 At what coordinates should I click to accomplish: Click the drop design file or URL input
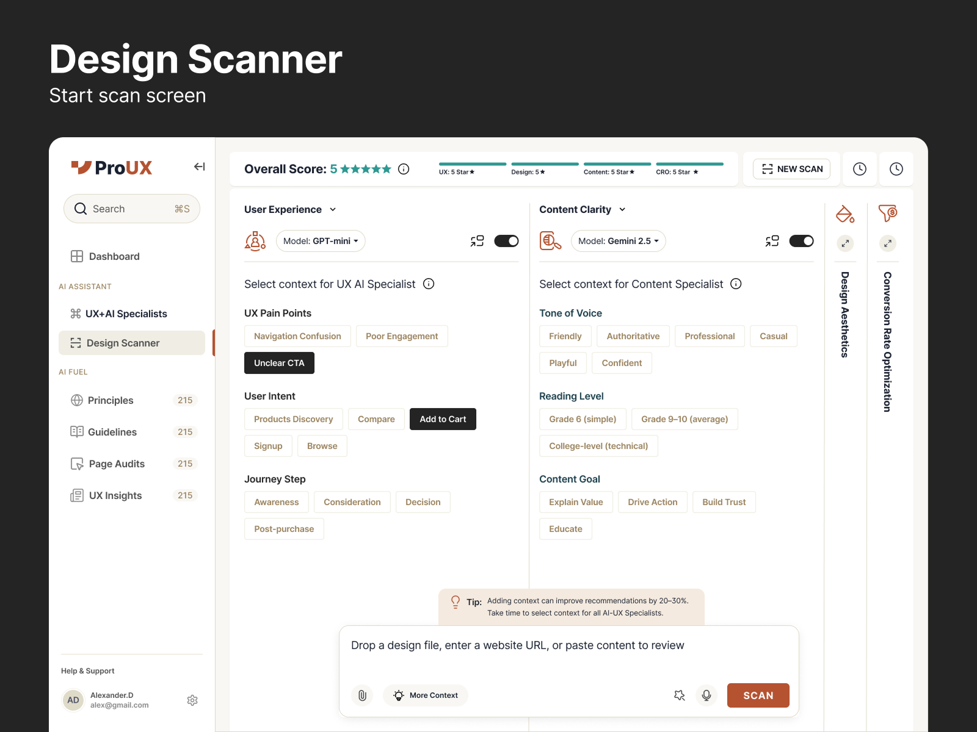click(x=569, y=645)
